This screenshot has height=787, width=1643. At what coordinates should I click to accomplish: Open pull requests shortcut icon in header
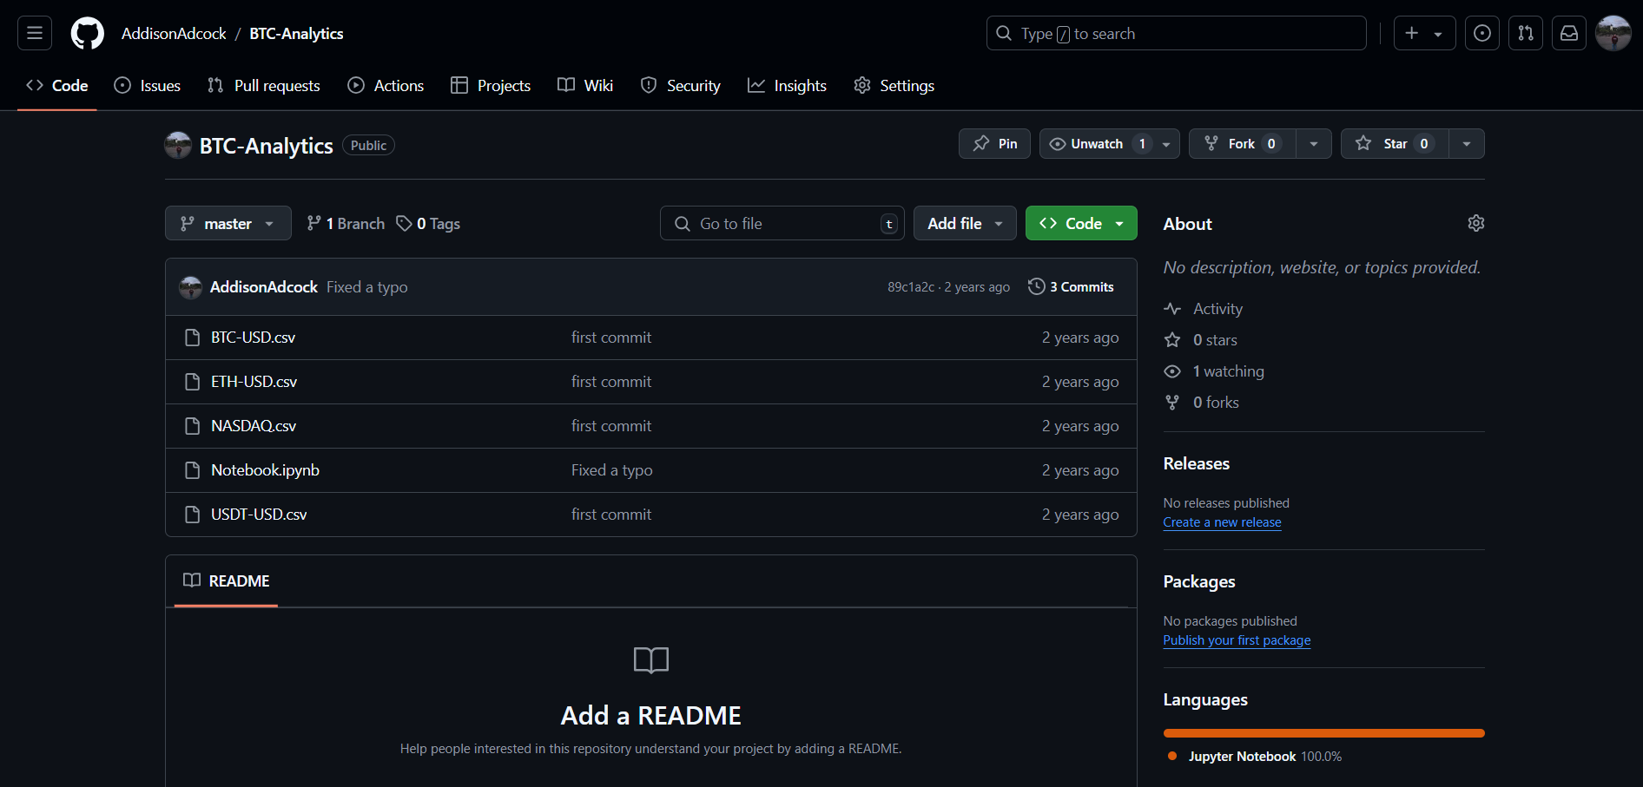coord(1526,33)
